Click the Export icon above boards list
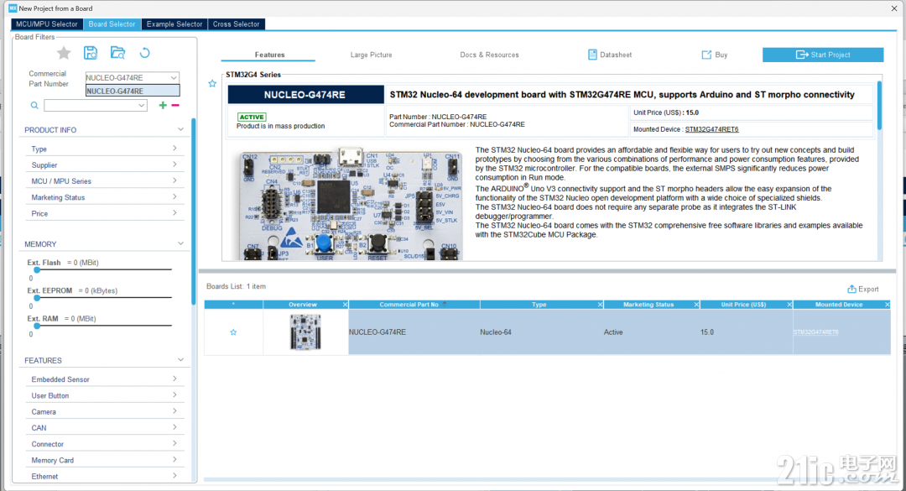 click(x=851, y=290)
